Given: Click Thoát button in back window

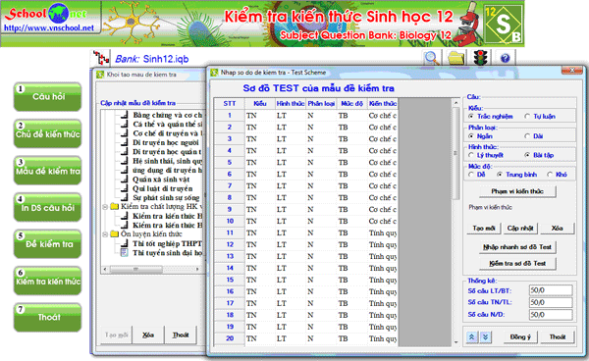Looking at the screenshot, I should [x=181, y=335].
